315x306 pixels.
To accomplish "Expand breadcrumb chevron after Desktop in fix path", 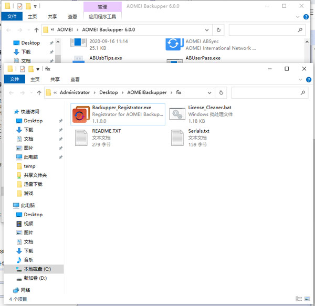I will pyautogui.click(x=122, y=92).
